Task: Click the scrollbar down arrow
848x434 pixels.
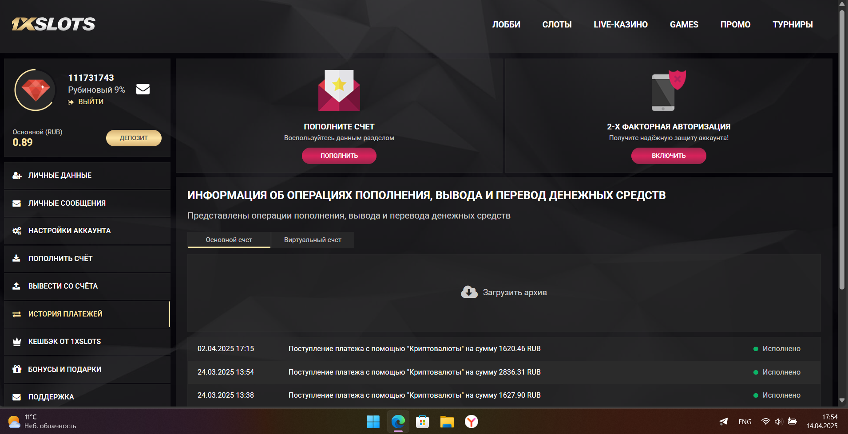Action: [842, 400]
